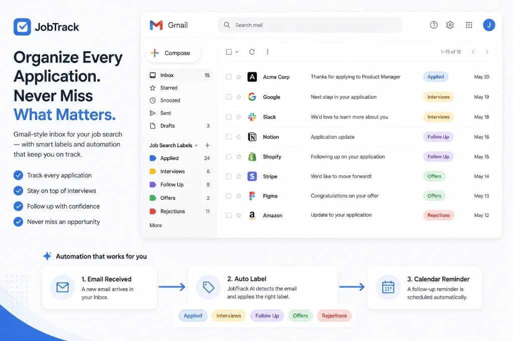This screenshot has width=513, height=341.
Task: Select the Slack email checkbox
Action: pos(229,117)
